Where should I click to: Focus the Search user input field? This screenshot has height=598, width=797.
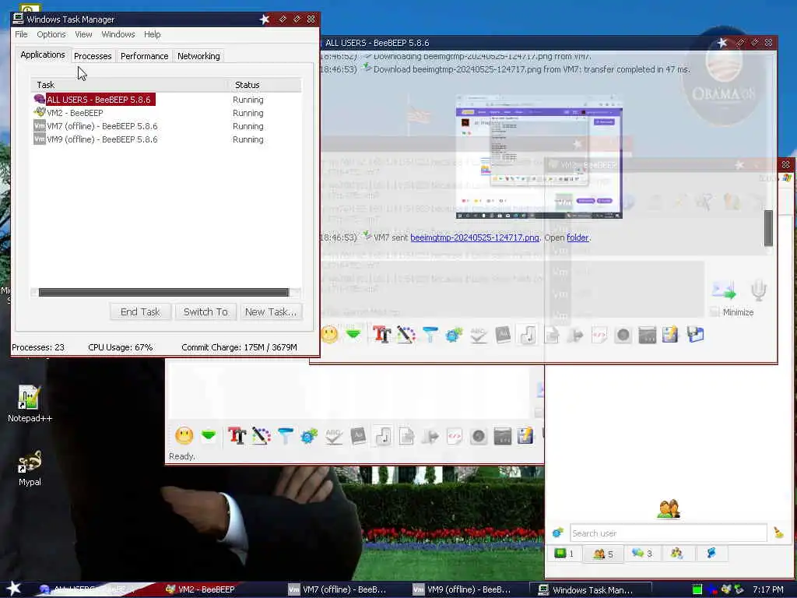[x=668, y=533]
